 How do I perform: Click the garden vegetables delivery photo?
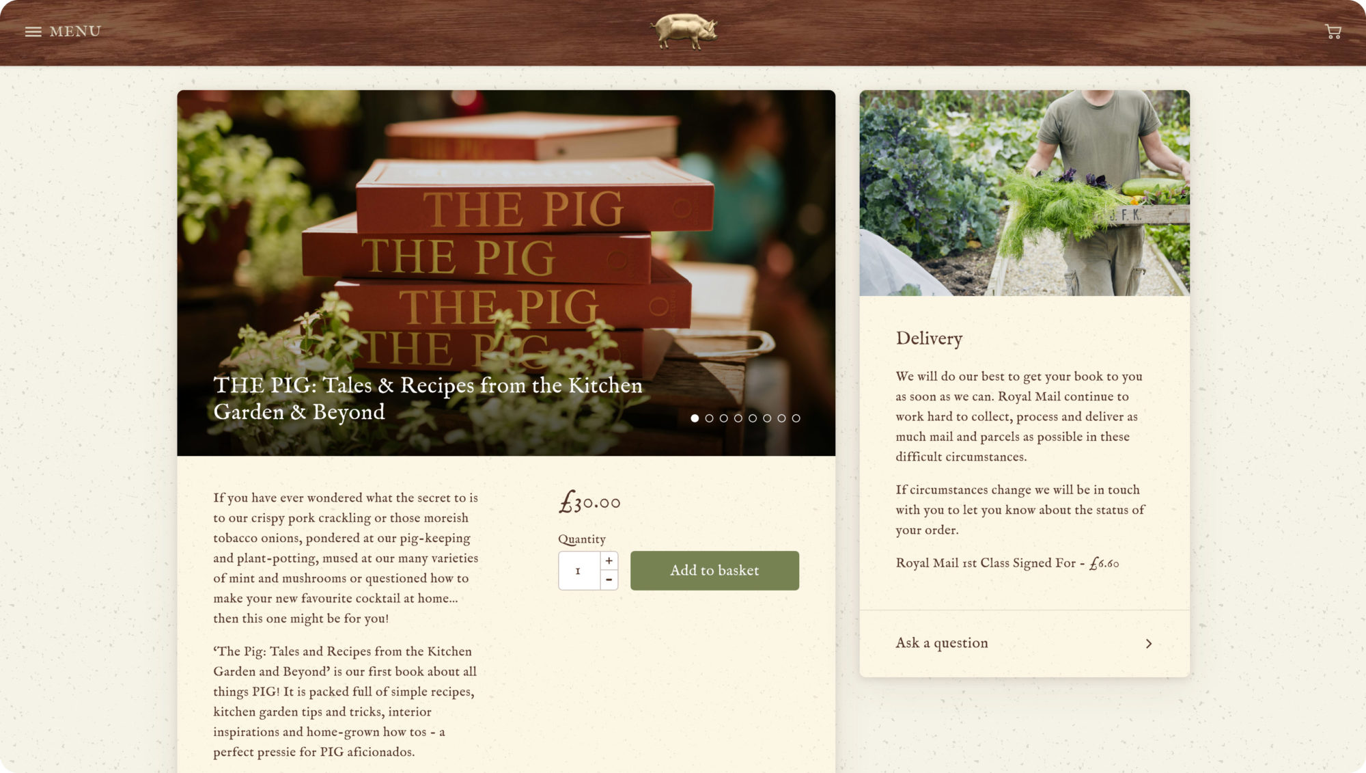[1024, 193]
